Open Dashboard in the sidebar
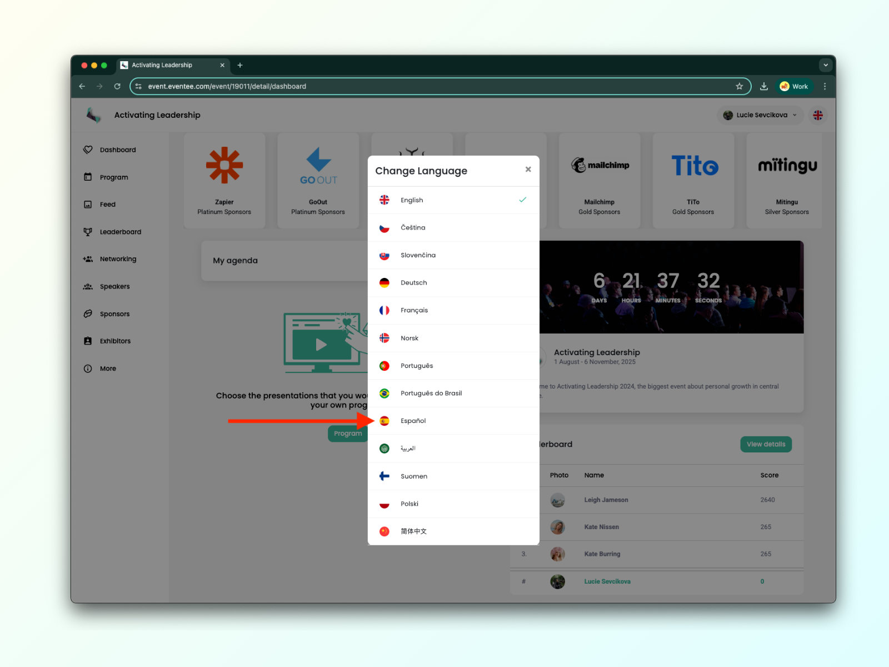889x667 pixels. [x=109, y=150]
